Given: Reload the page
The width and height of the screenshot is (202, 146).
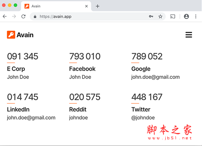Looking at the screenshot, I should click(23, 17).
